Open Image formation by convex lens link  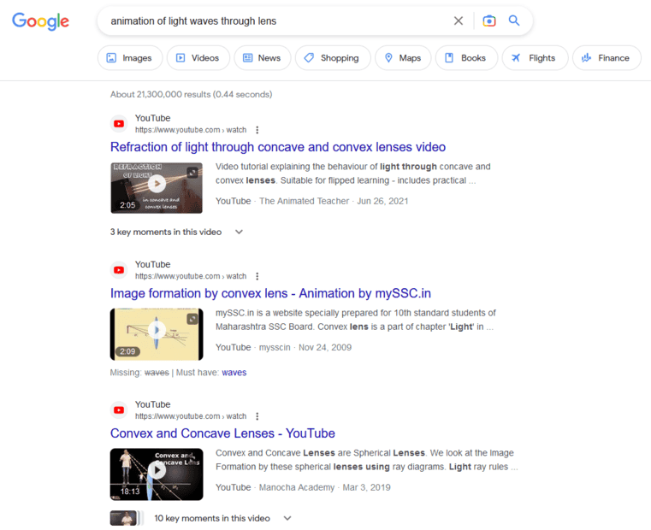[270, 293]
